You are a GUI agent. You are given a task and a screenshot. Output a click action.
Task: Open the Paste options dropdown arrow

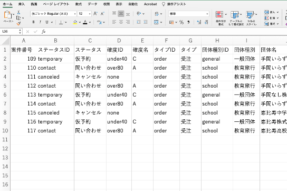(14, 14)
